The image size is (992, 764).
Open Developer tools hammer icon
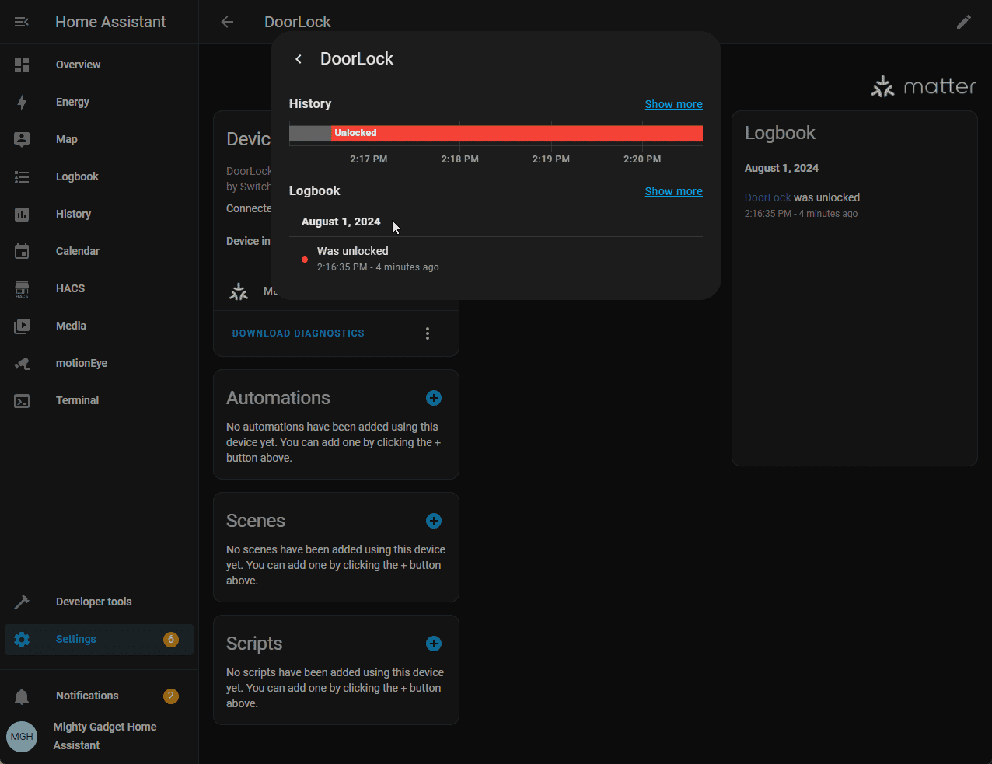pos(22,602)
